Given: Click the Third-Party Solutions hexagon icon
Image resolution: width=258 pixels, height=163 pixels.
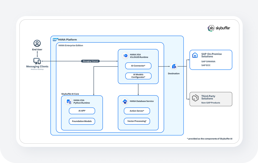Looking at the screenshot, I should tap(195, 97).
